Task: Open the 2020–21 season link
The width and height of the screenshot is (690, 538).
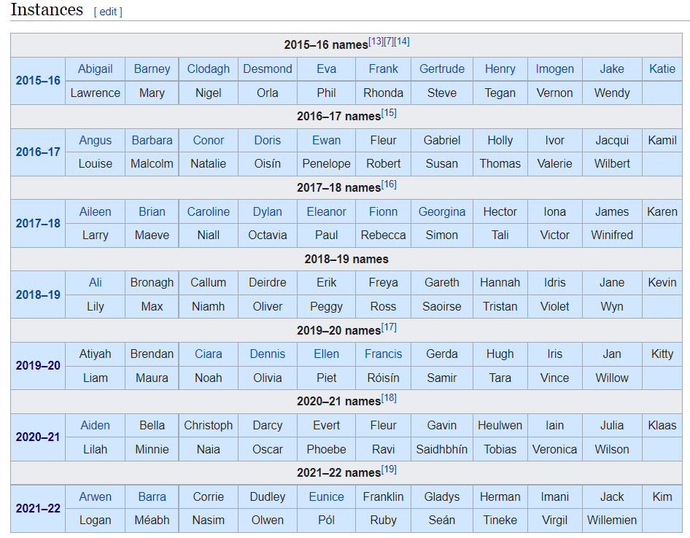Action: (x=38, y=437)
